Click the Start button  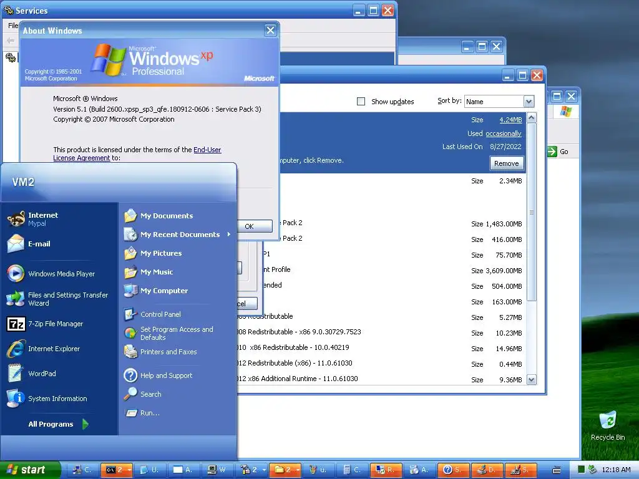coord(30,470)
